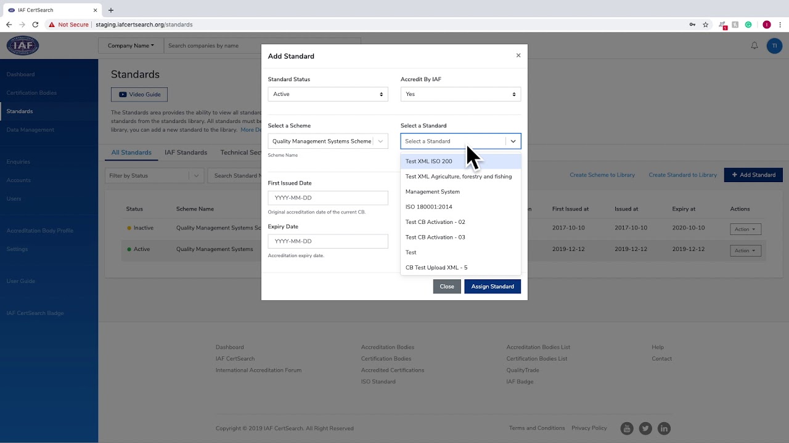Screen dimensions: 789x443
Task: Open the Action dropdown for the Active row
Action: coord(745,250)
